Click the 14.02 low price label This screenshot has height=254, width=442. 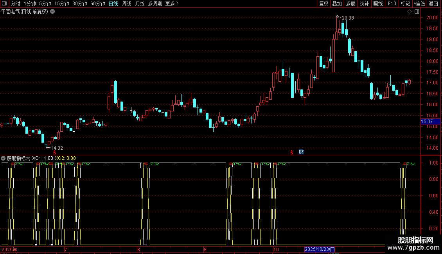point(57,148)
